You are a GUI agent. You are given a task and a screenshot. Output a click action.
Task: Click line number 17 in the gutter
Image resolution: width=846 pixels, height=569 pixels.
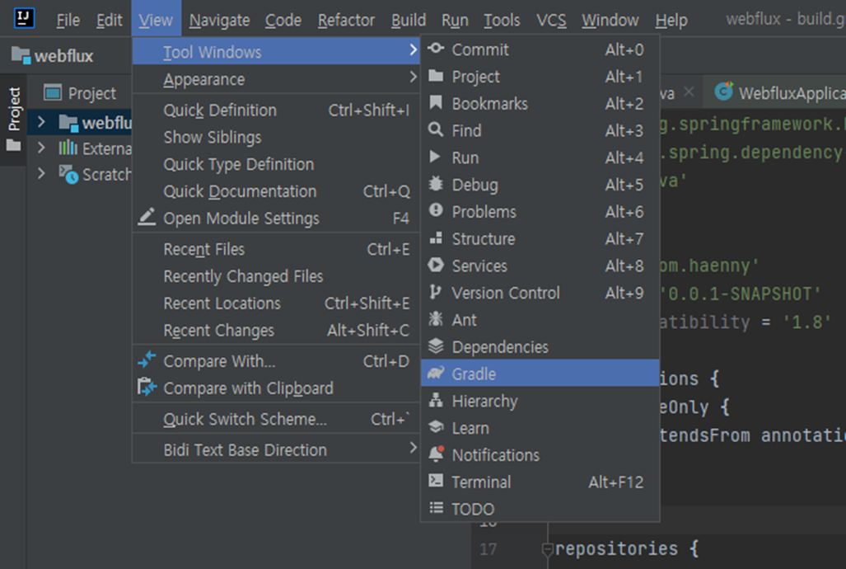488,549
